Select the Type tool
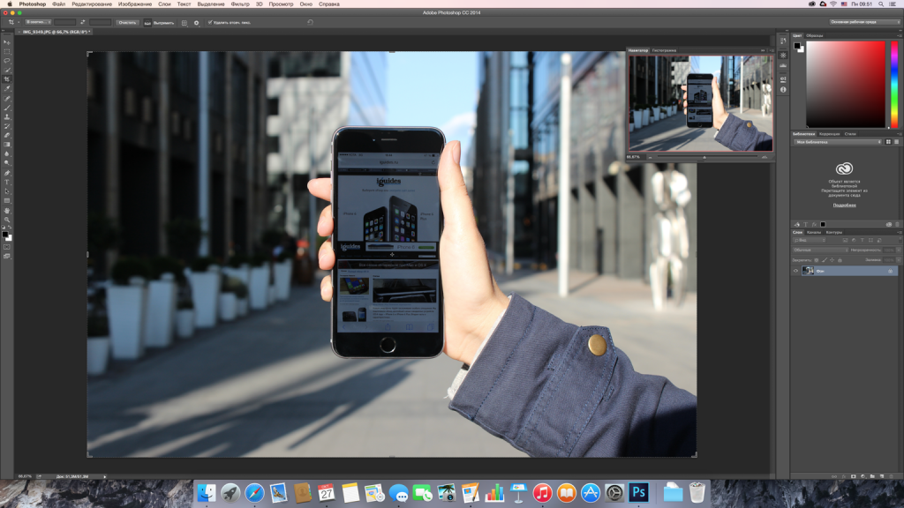This screenshot has height=508, width=904. tap(7, 182)
